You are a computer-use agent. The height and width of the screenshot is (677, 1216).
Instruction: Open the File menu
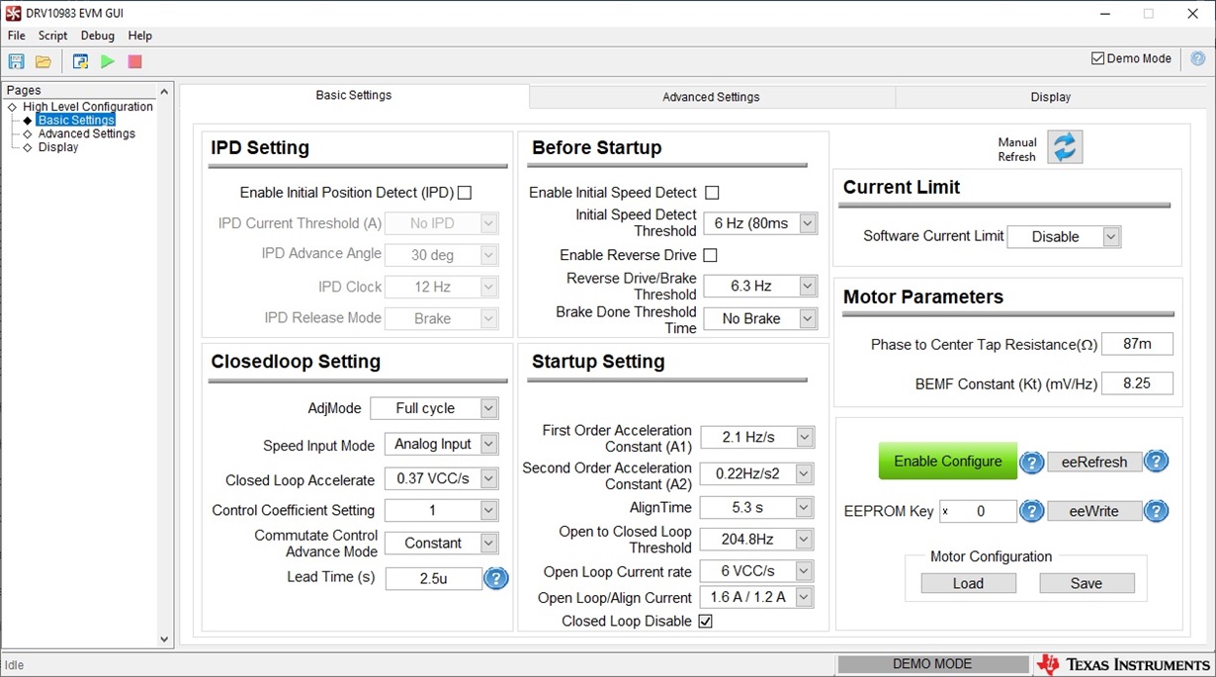(17, 36)
